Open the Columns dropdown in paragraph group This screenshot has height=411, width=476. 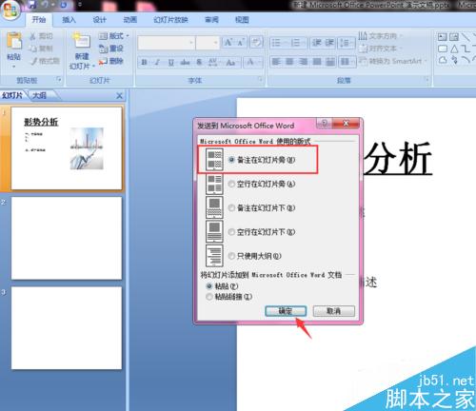[347, 61]
